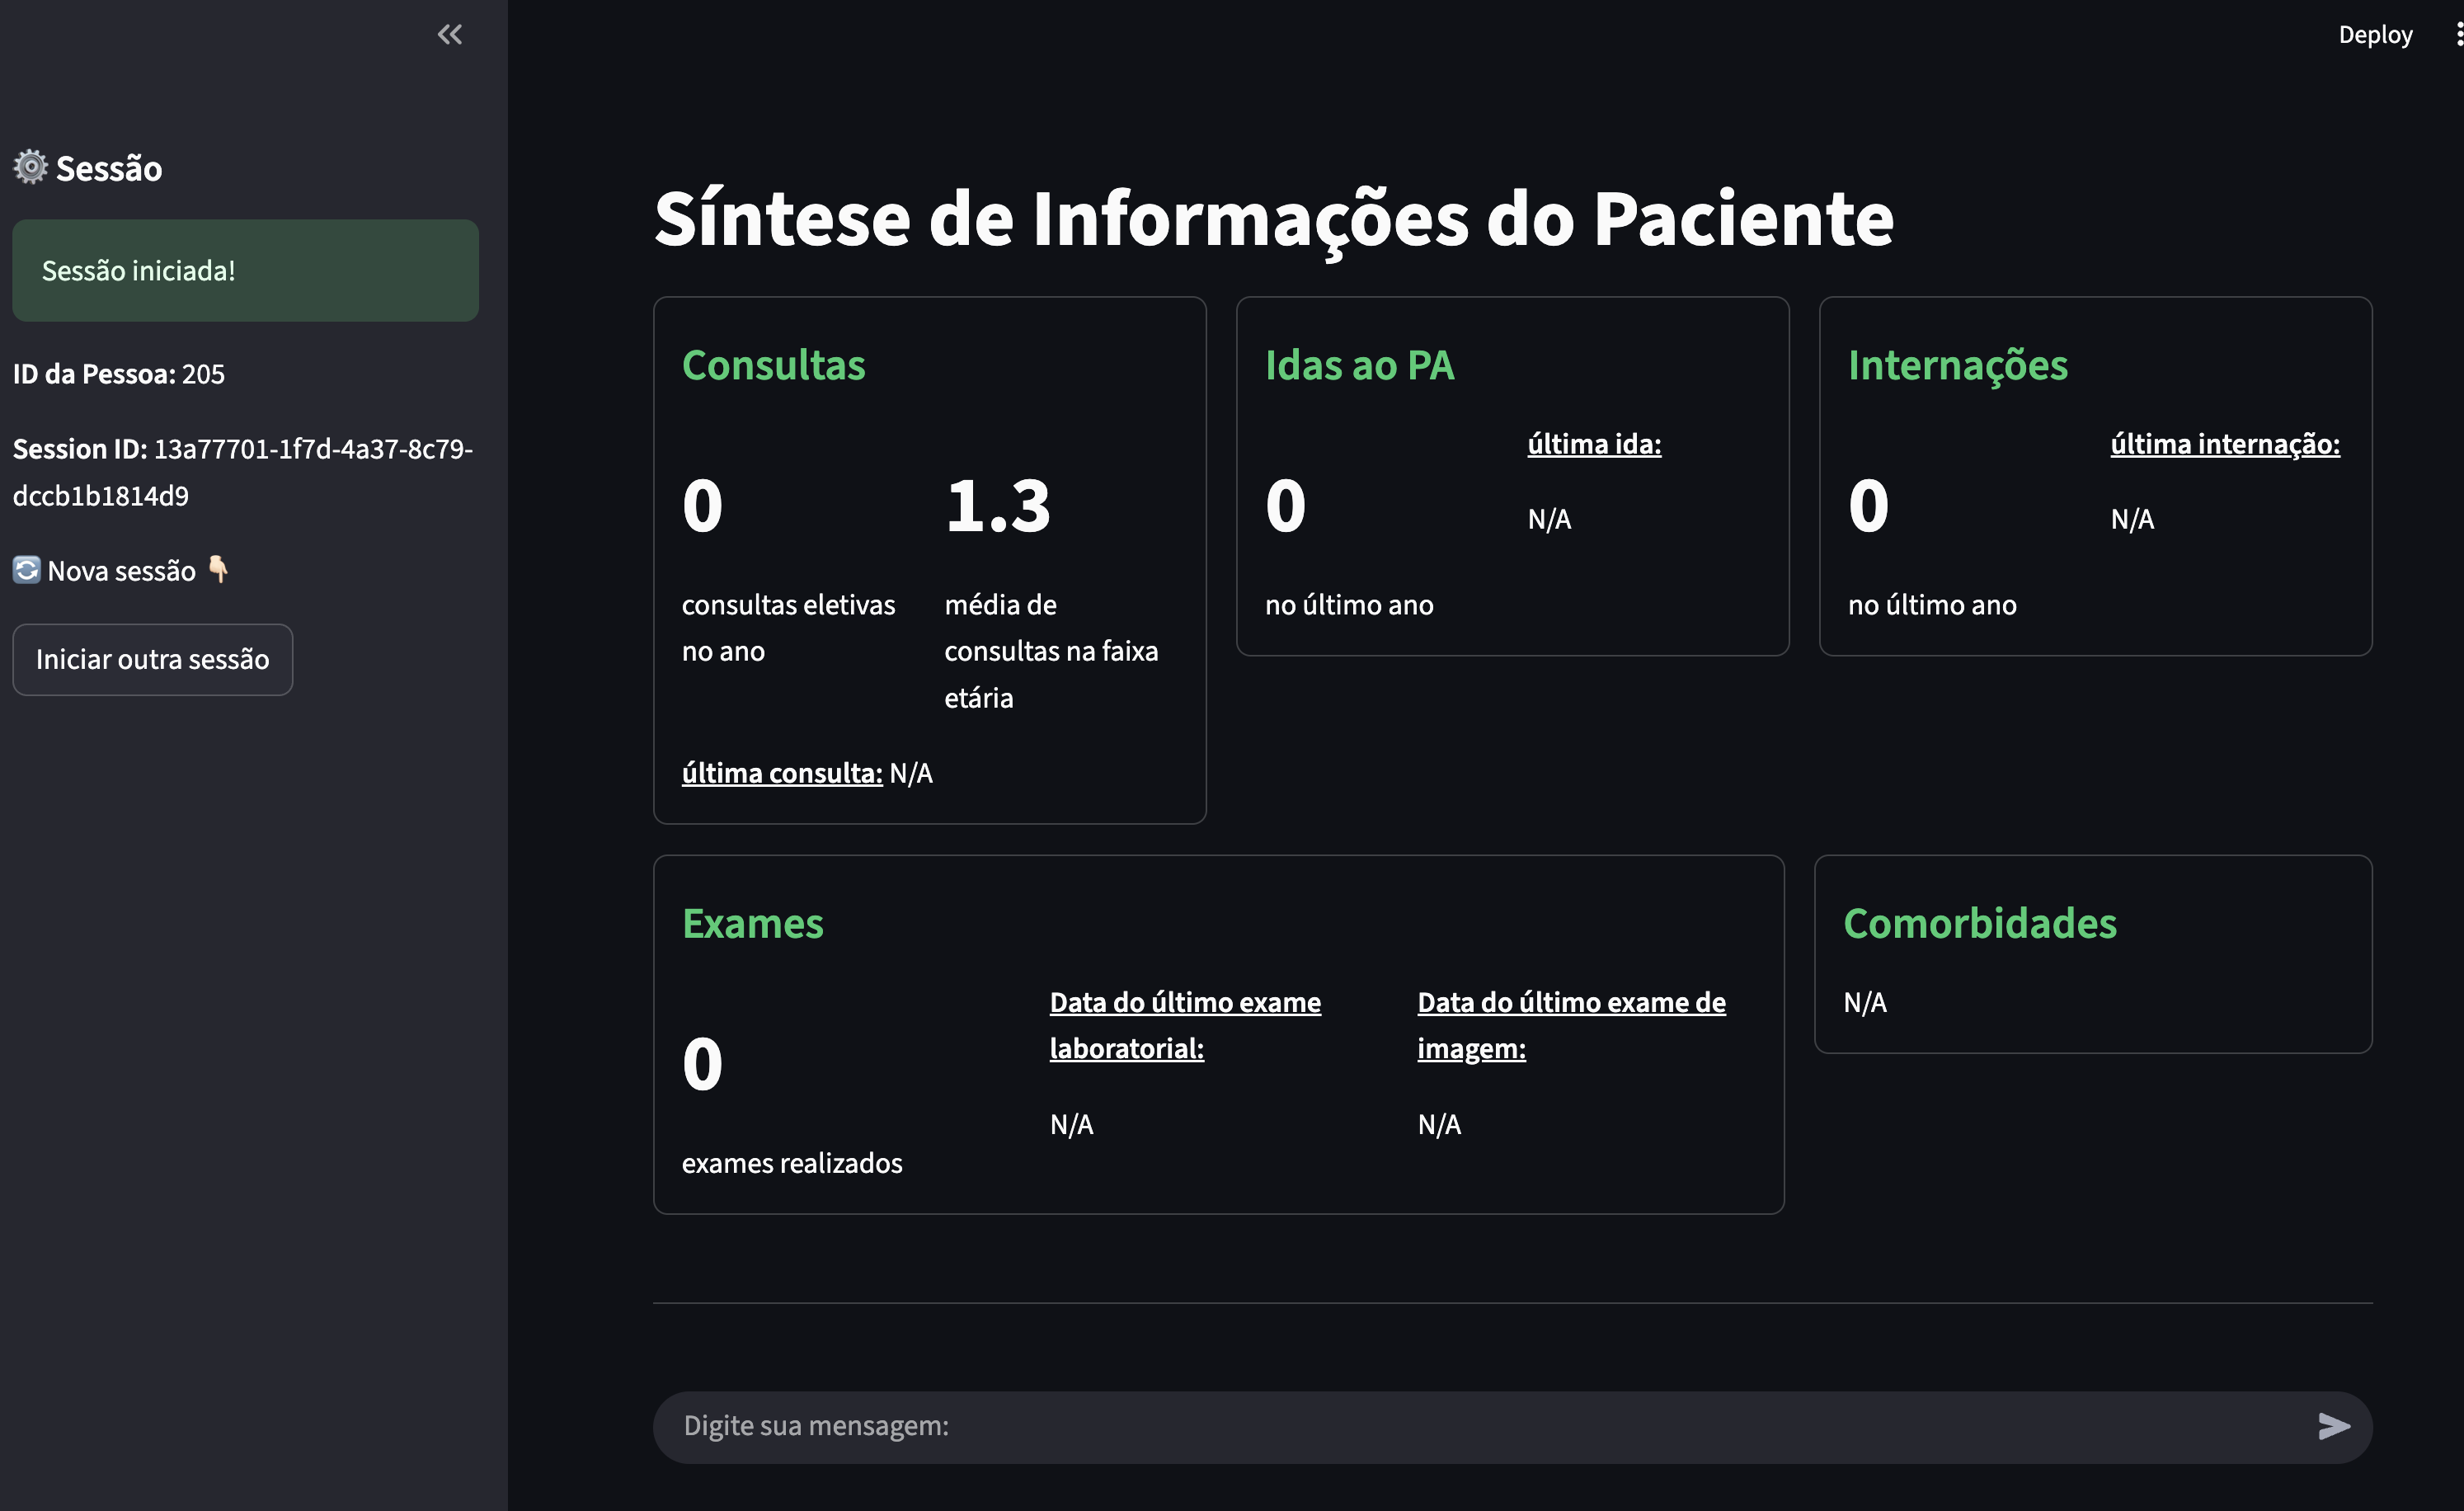Select the Comorbidades card heading
Screen dimensions: 2464x1511
coord(1979,923)
